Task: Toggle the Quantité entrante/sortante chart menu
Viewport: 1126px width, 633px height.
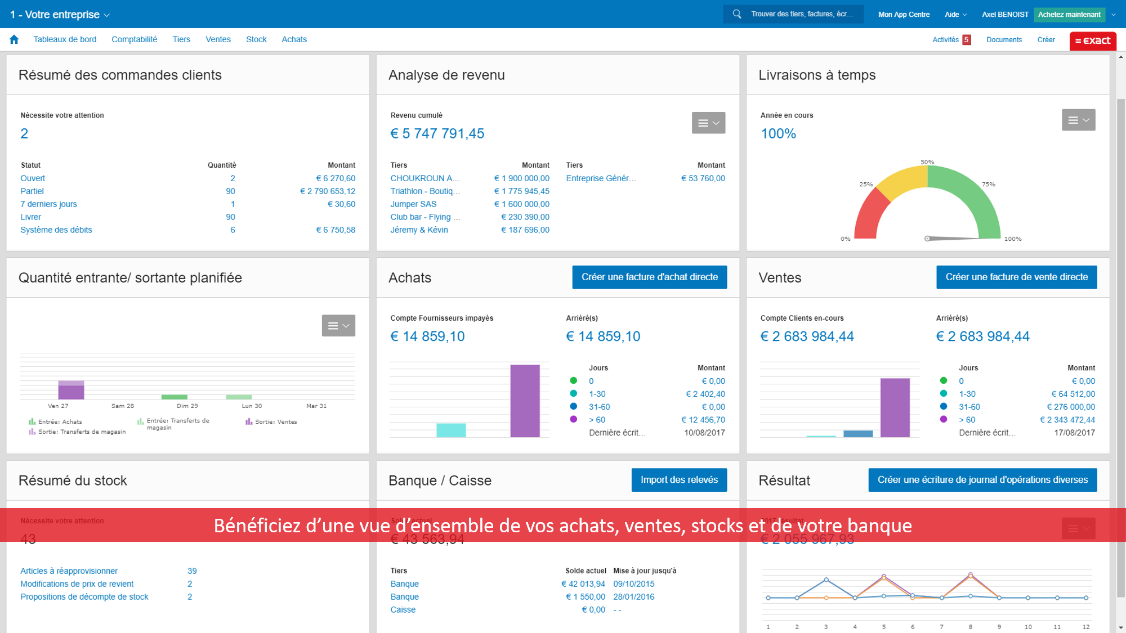Action: (339, 325)
